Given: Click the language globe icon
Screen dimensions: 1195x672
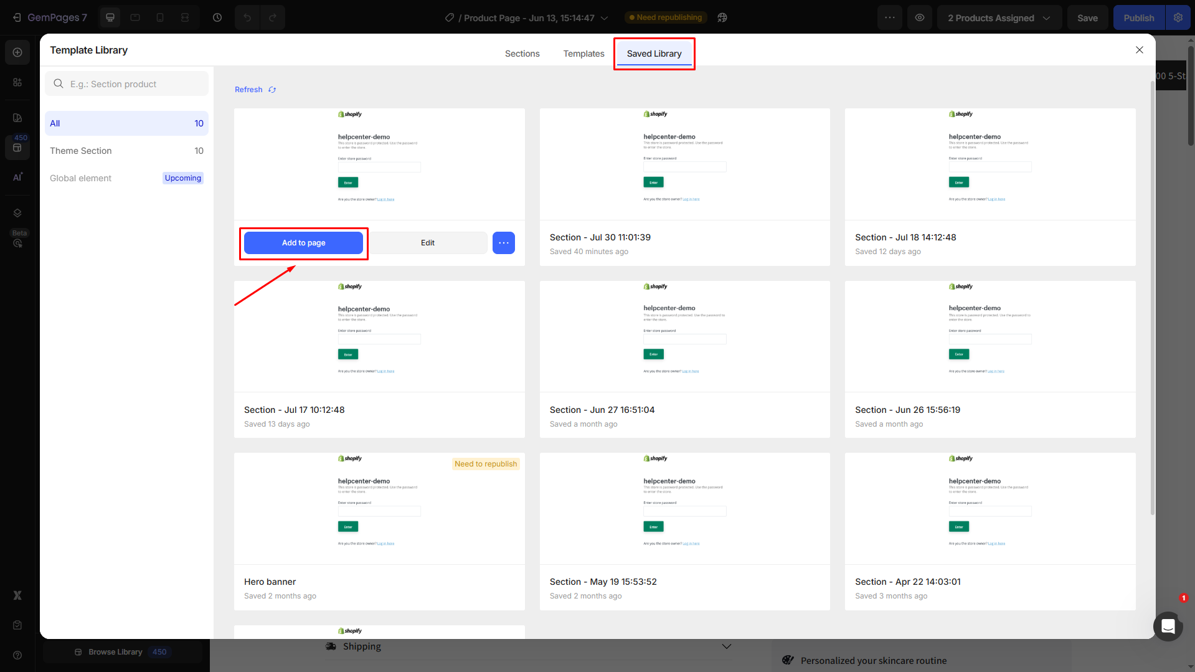Looking at the screenshot, I should click(x=722, y=17).
